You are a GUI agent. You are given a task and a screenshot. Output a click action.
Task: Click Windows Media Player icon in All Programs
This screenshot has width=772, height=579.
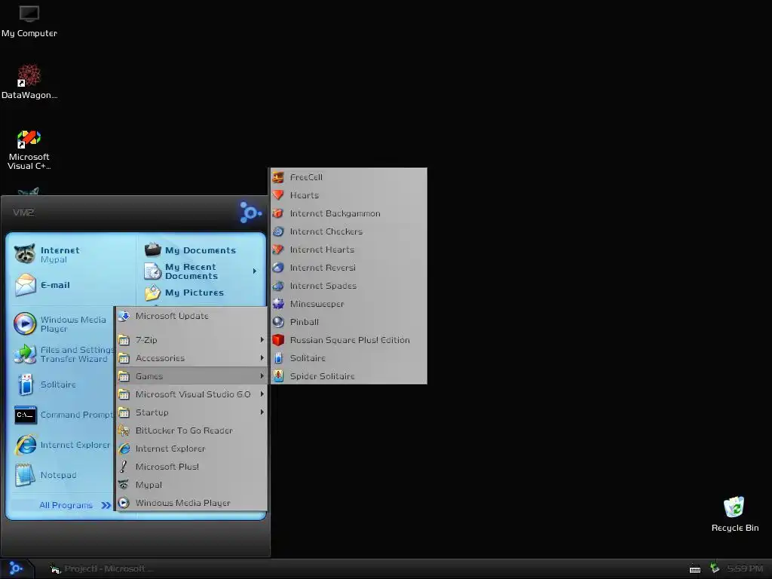pyautogui.click(x=124, y=503)
